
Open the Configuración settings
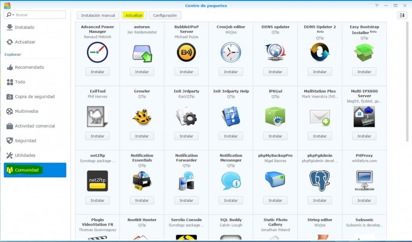click(x=165, y=15)
